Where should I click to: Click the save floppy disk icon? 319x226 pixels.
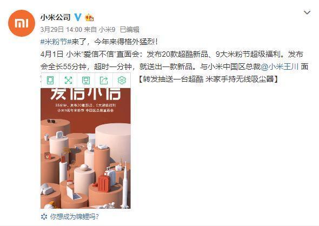click(86, 81)
